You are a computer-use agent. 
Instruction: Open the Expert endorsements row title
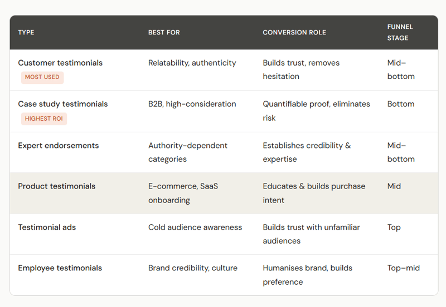pyautogui.click(x=59, y=146)
